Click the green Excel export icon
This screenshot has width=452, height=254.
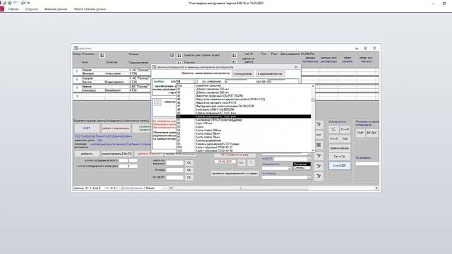[x=319, y=145]
